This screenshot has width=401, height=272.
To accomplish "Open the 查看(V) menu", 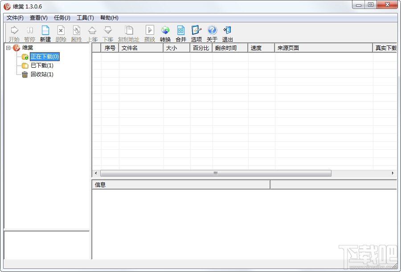I will tap(39, 18).
